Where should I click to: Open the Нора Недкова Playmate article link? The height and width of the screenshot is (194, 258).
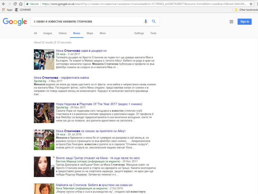coord(99,104)
